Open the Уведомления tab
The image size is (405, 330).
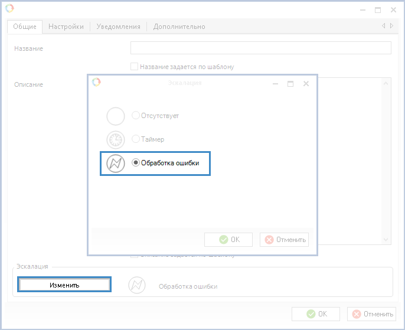(119, 27)
